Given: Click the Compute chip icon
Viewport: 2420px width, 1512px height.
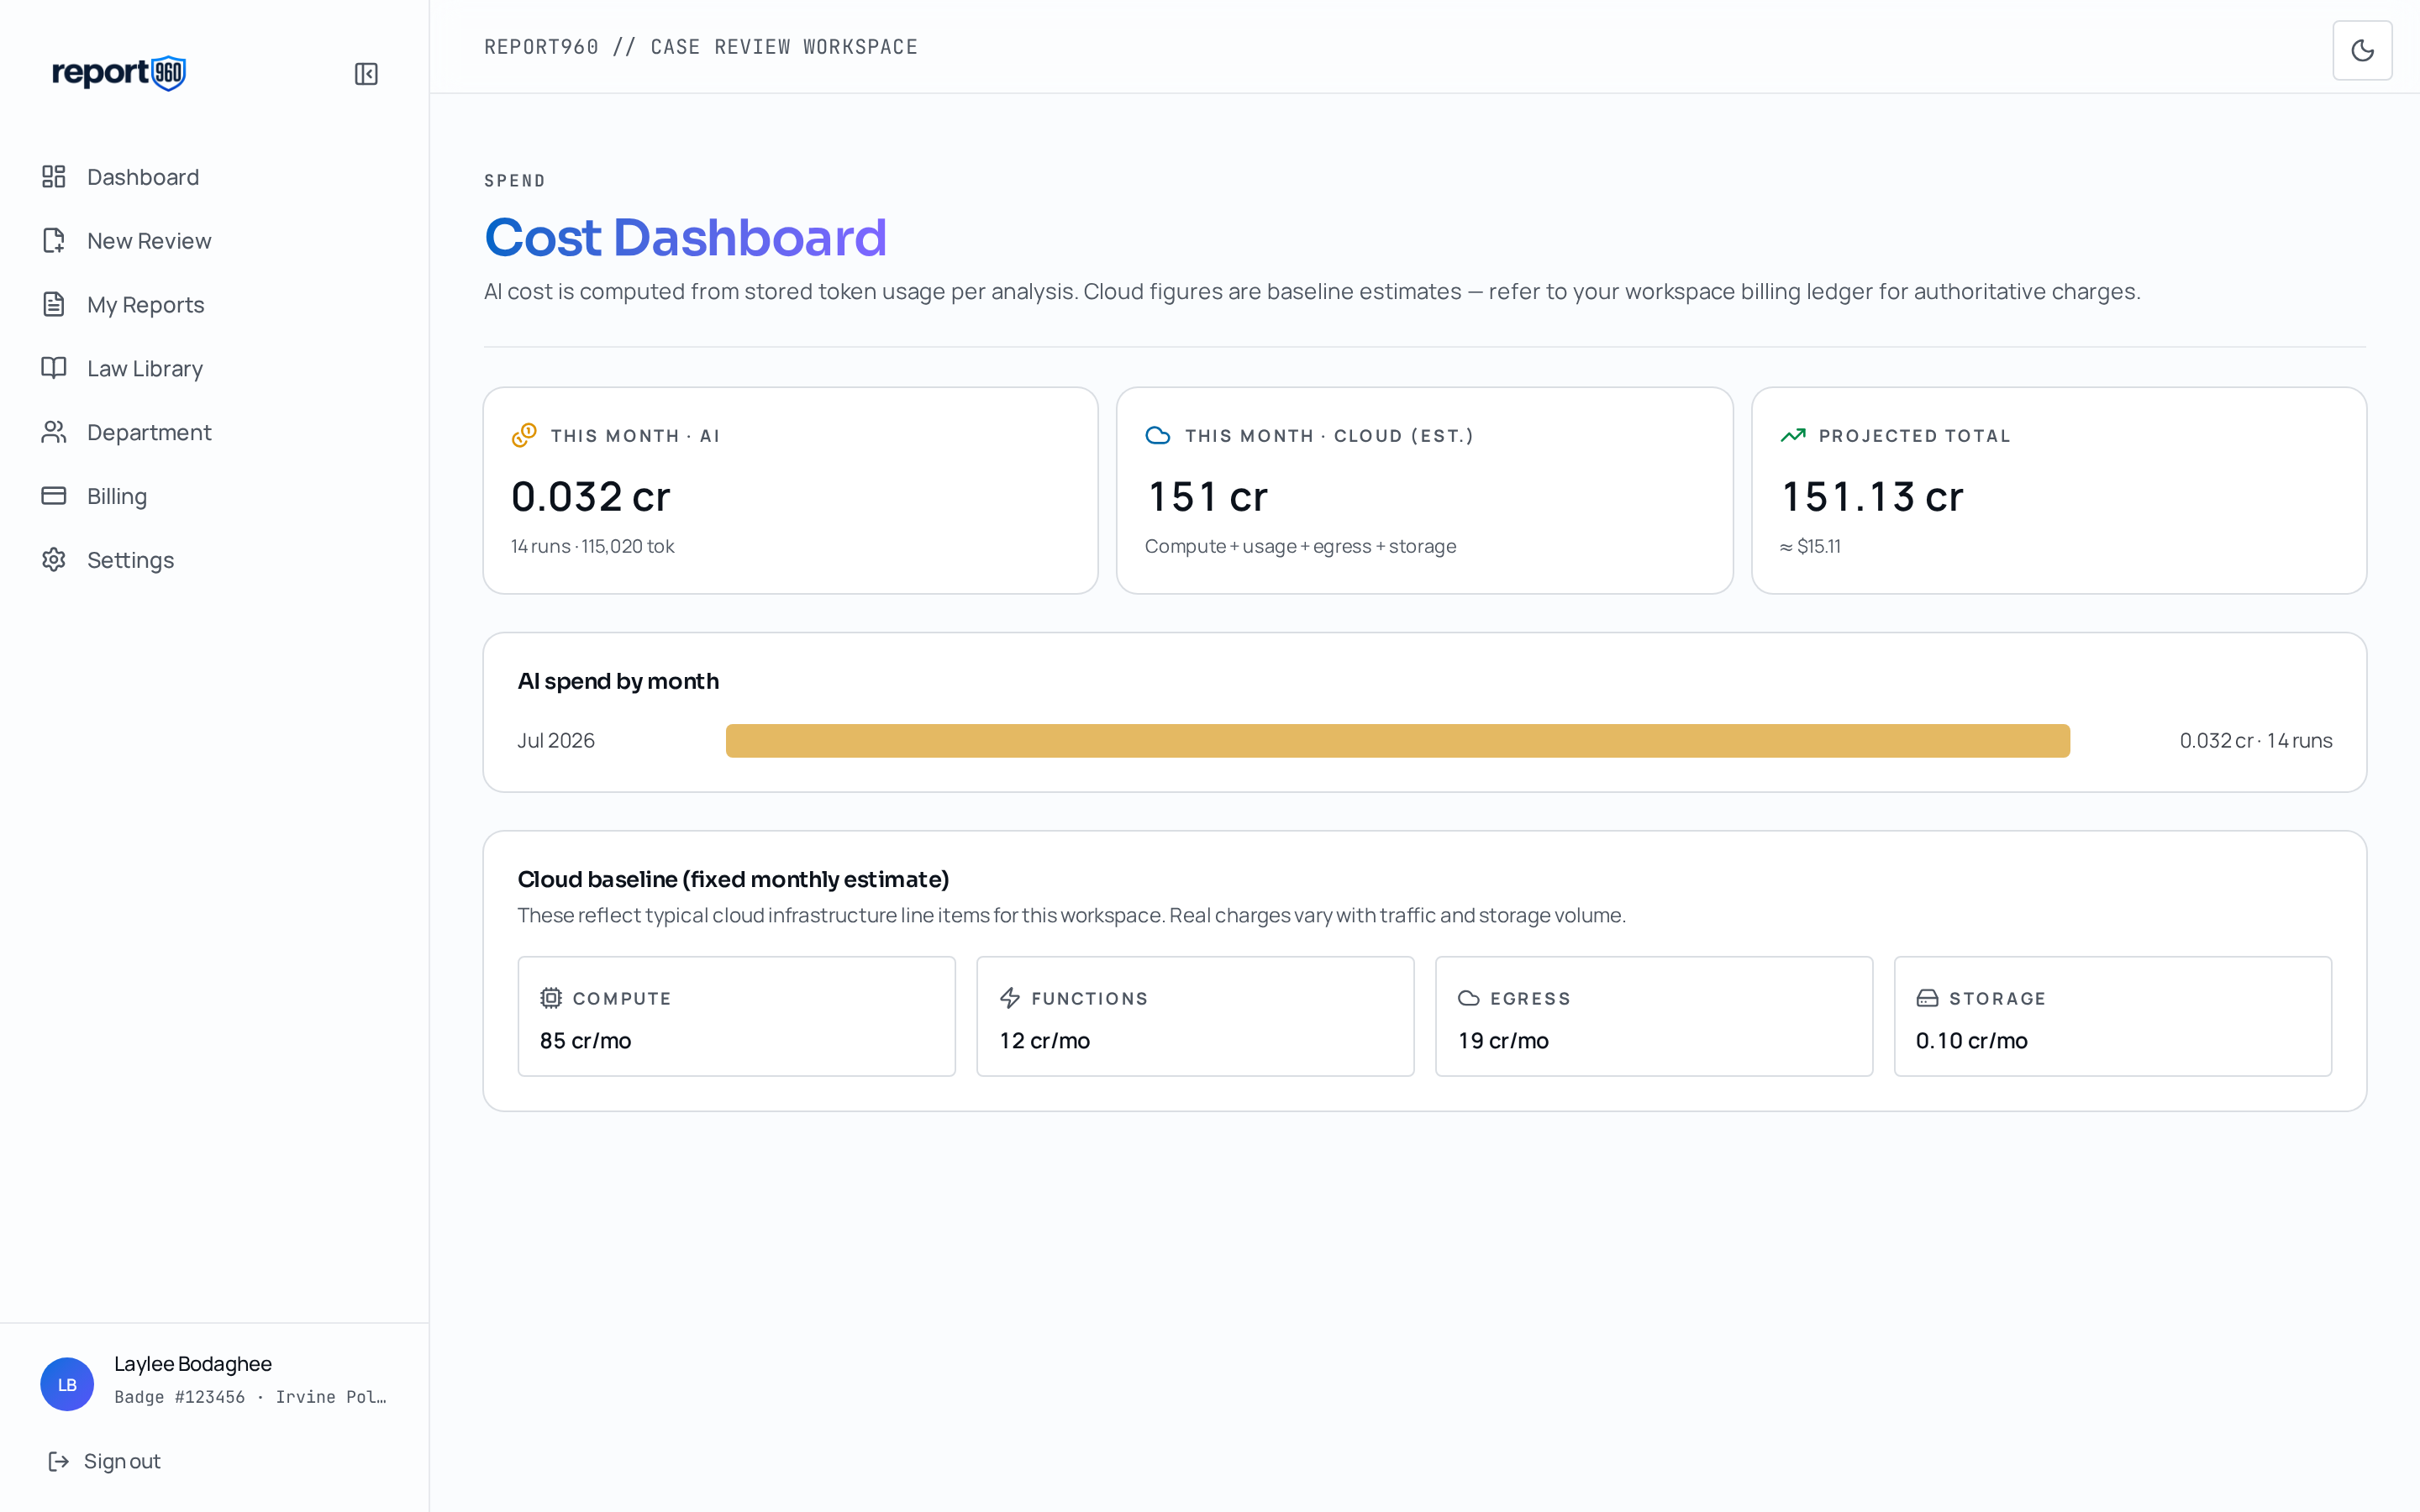Looking at the screenshot, I should [x=551, y=998].
